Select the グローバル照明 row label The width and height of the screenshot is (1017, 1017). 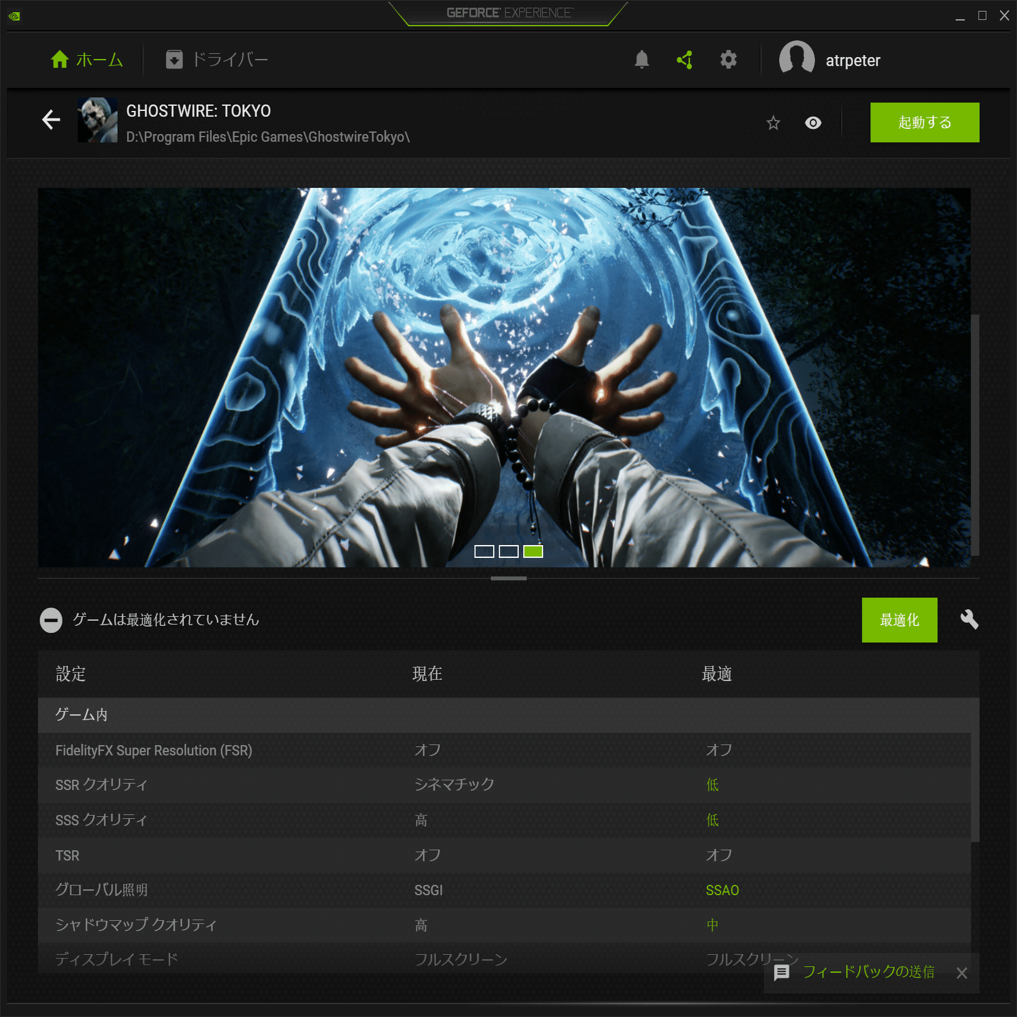pos(101,890)
